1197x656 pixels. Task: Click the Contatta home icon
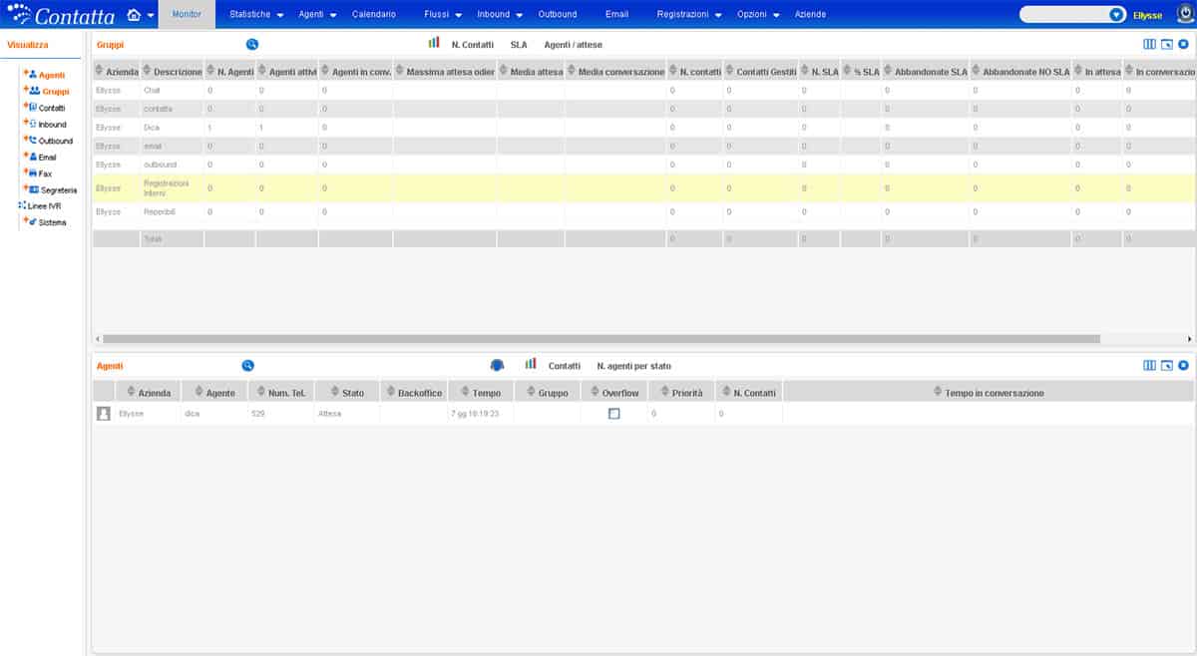pyautogui.click(x=134, y=15)
